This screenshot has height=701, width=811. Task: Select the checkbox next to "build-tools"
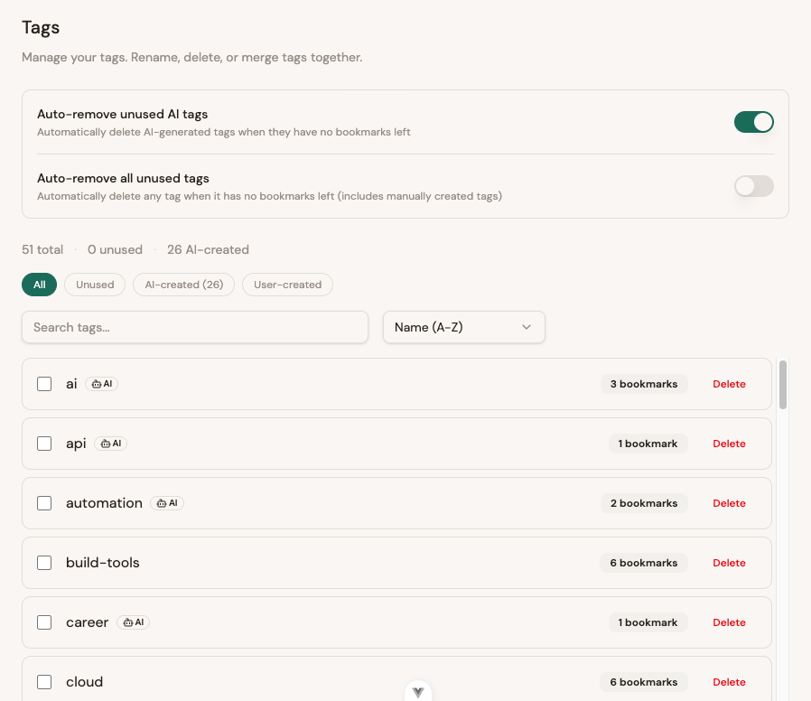click(44, 563)
